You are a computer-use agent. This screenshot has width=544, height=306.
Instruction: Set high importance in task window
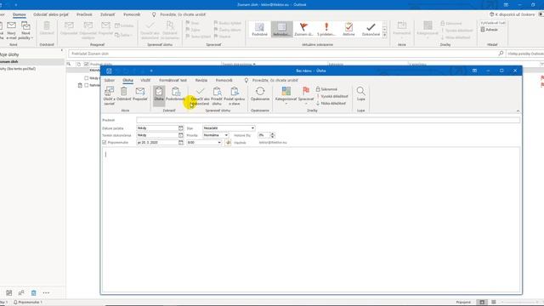[332, 96]
